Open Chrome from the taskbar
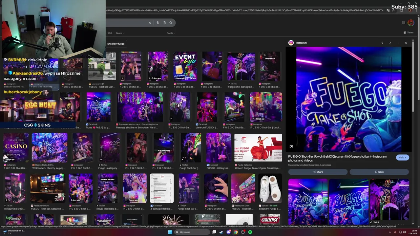This screenshot has height=236, width=420. click(236, 232)
